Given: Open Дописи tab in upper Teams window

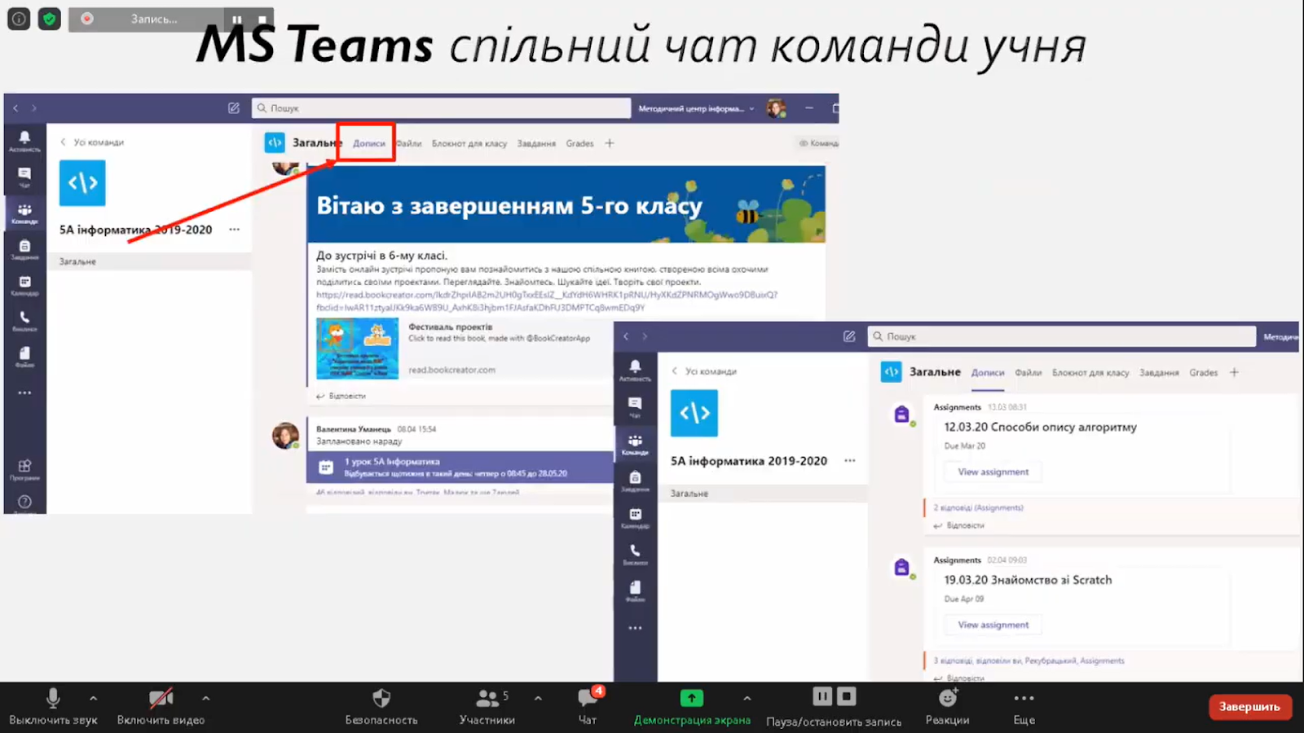Looking at the screenshot, I should (x=368, y=143).
